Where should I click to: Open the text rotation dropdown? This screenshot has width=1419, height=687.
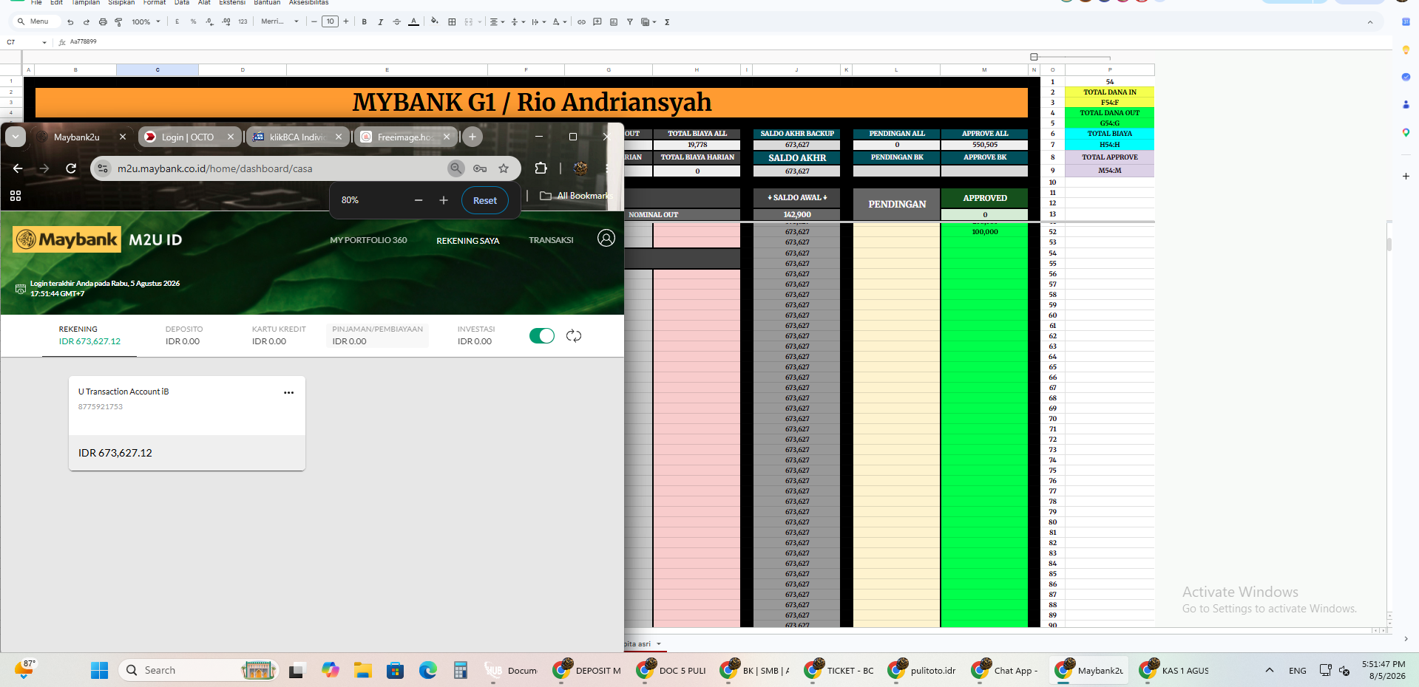(x=560, y=22)
